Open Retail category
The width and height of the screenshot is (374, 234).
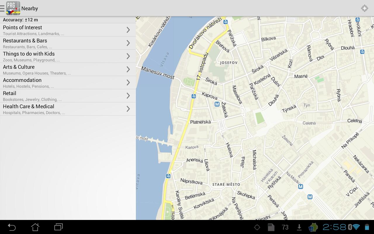(x=68, y=96)
